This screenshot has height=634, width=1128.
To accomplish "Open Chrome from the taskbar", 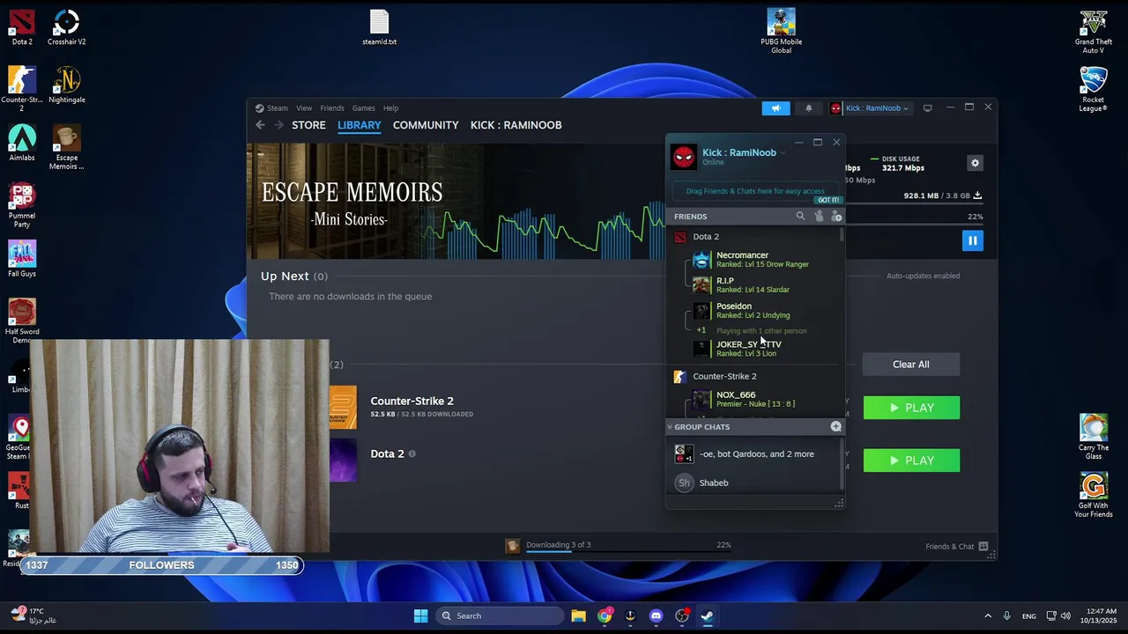I will point(605,616).
